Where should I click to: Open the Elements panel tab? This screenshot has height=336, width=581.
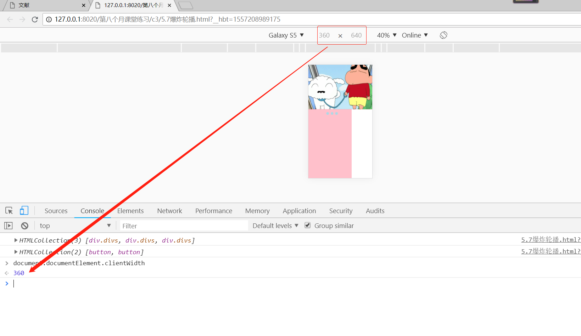pos(130,211)
